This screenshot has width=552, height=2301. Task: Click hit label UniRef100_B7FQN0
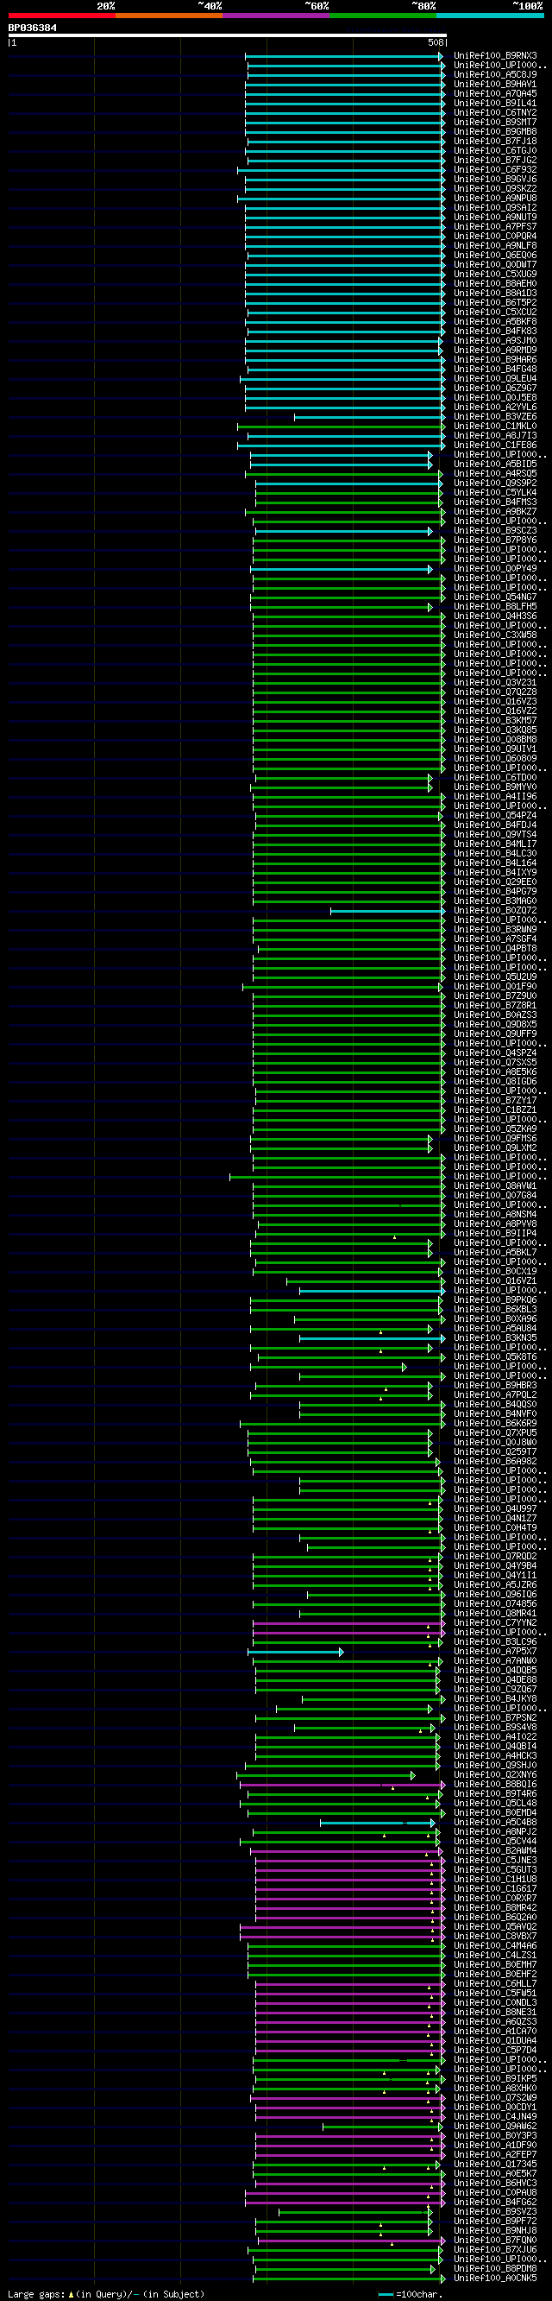(495, 2241)
